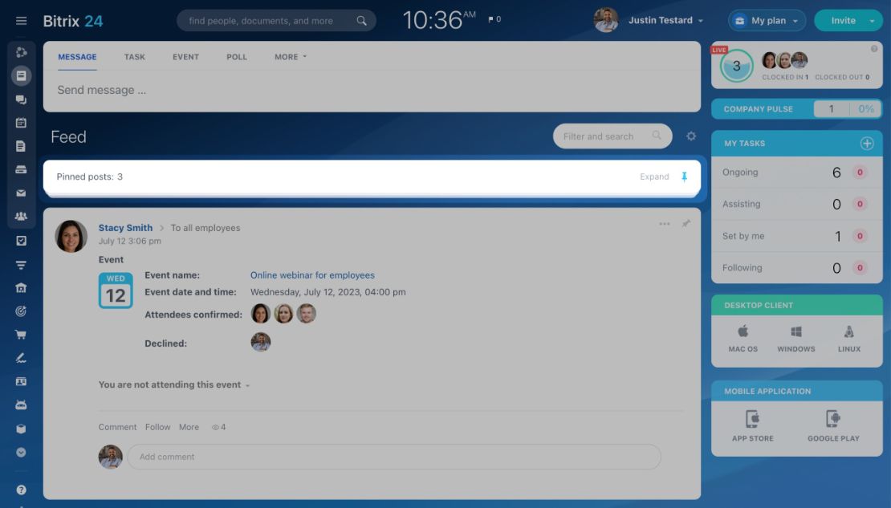Expand the MORE post type dropdown
Viewport: 891px width, 508px height.
291,57
